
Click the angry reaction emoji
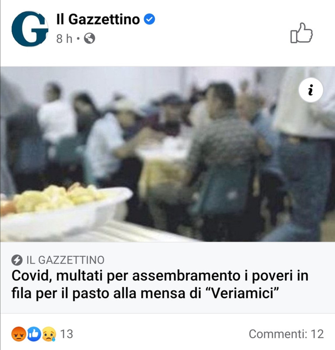(x=18, y=334)
